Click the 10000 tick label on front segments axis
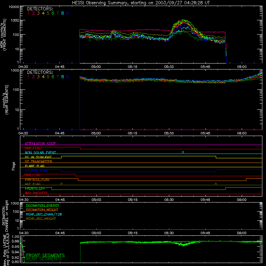Screen dimensions: 266x266 pos(14,7)
